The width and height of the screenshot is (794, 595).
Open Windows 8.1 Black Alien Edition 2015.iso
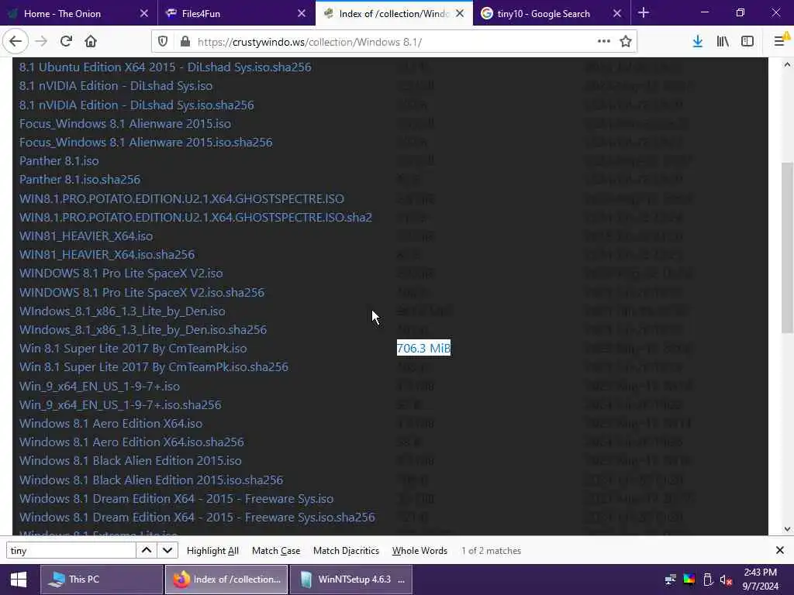click(x=130, y=461)
